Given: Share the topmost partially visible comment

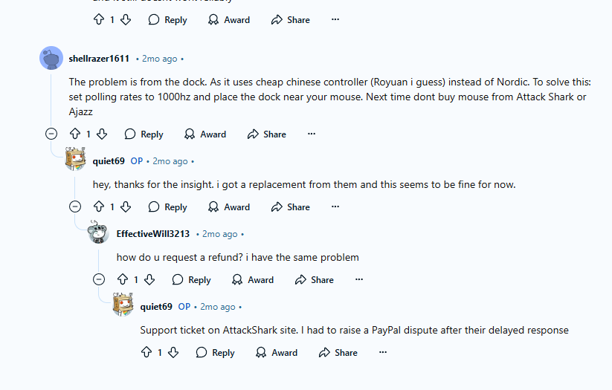Looking at the screenshot, I should (x=291, y=20).
